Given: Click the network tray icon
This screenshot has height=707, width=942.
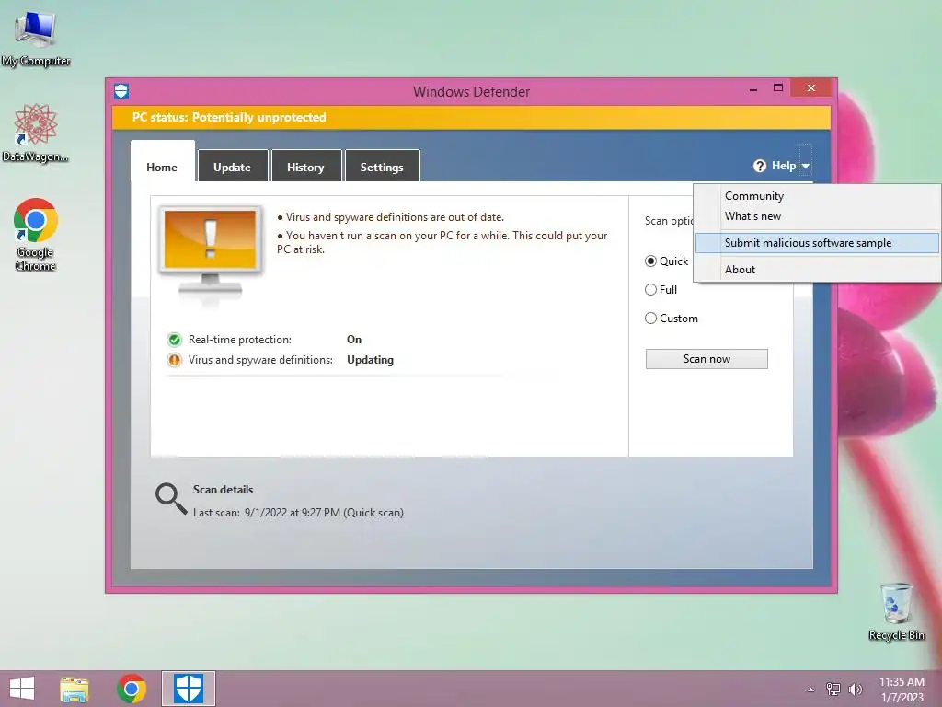Looking at the screenshot, I should 833,690.
